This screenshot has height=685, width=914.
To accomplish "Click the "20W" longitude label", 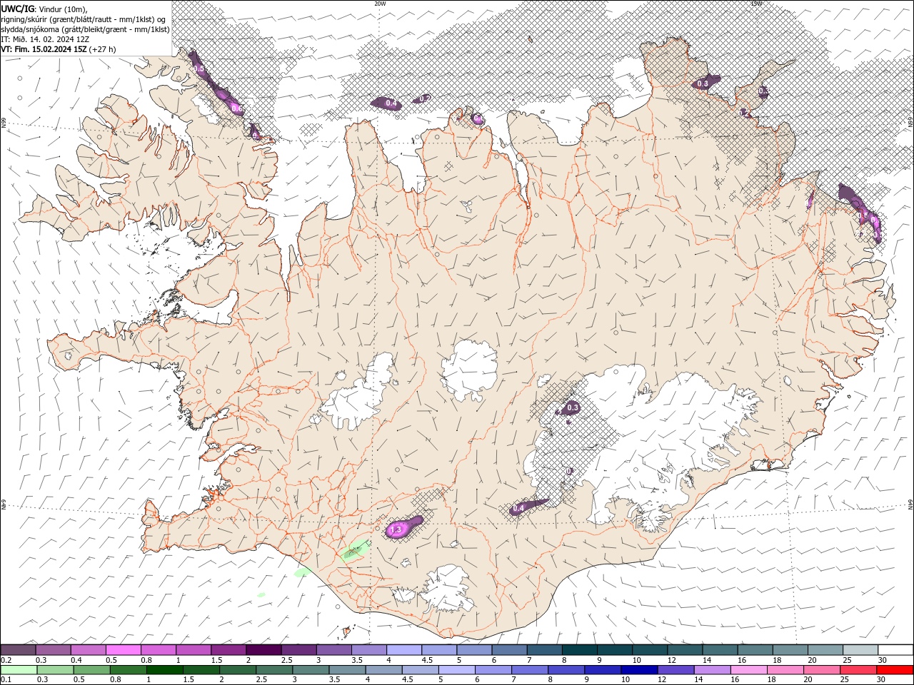I will (x=380, y=4).
